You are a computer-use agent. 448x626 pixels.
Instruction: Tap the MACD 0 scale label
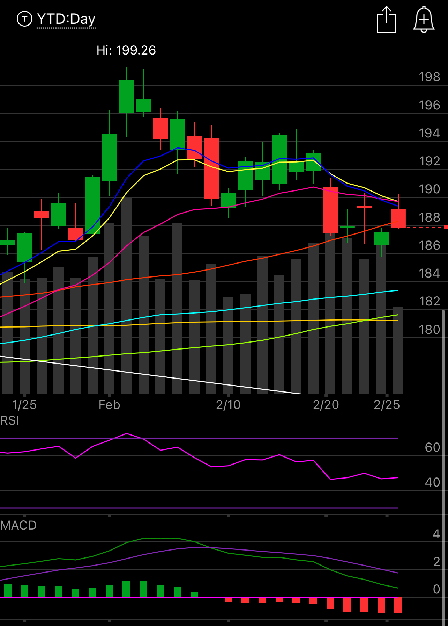(x=436, y=589)
